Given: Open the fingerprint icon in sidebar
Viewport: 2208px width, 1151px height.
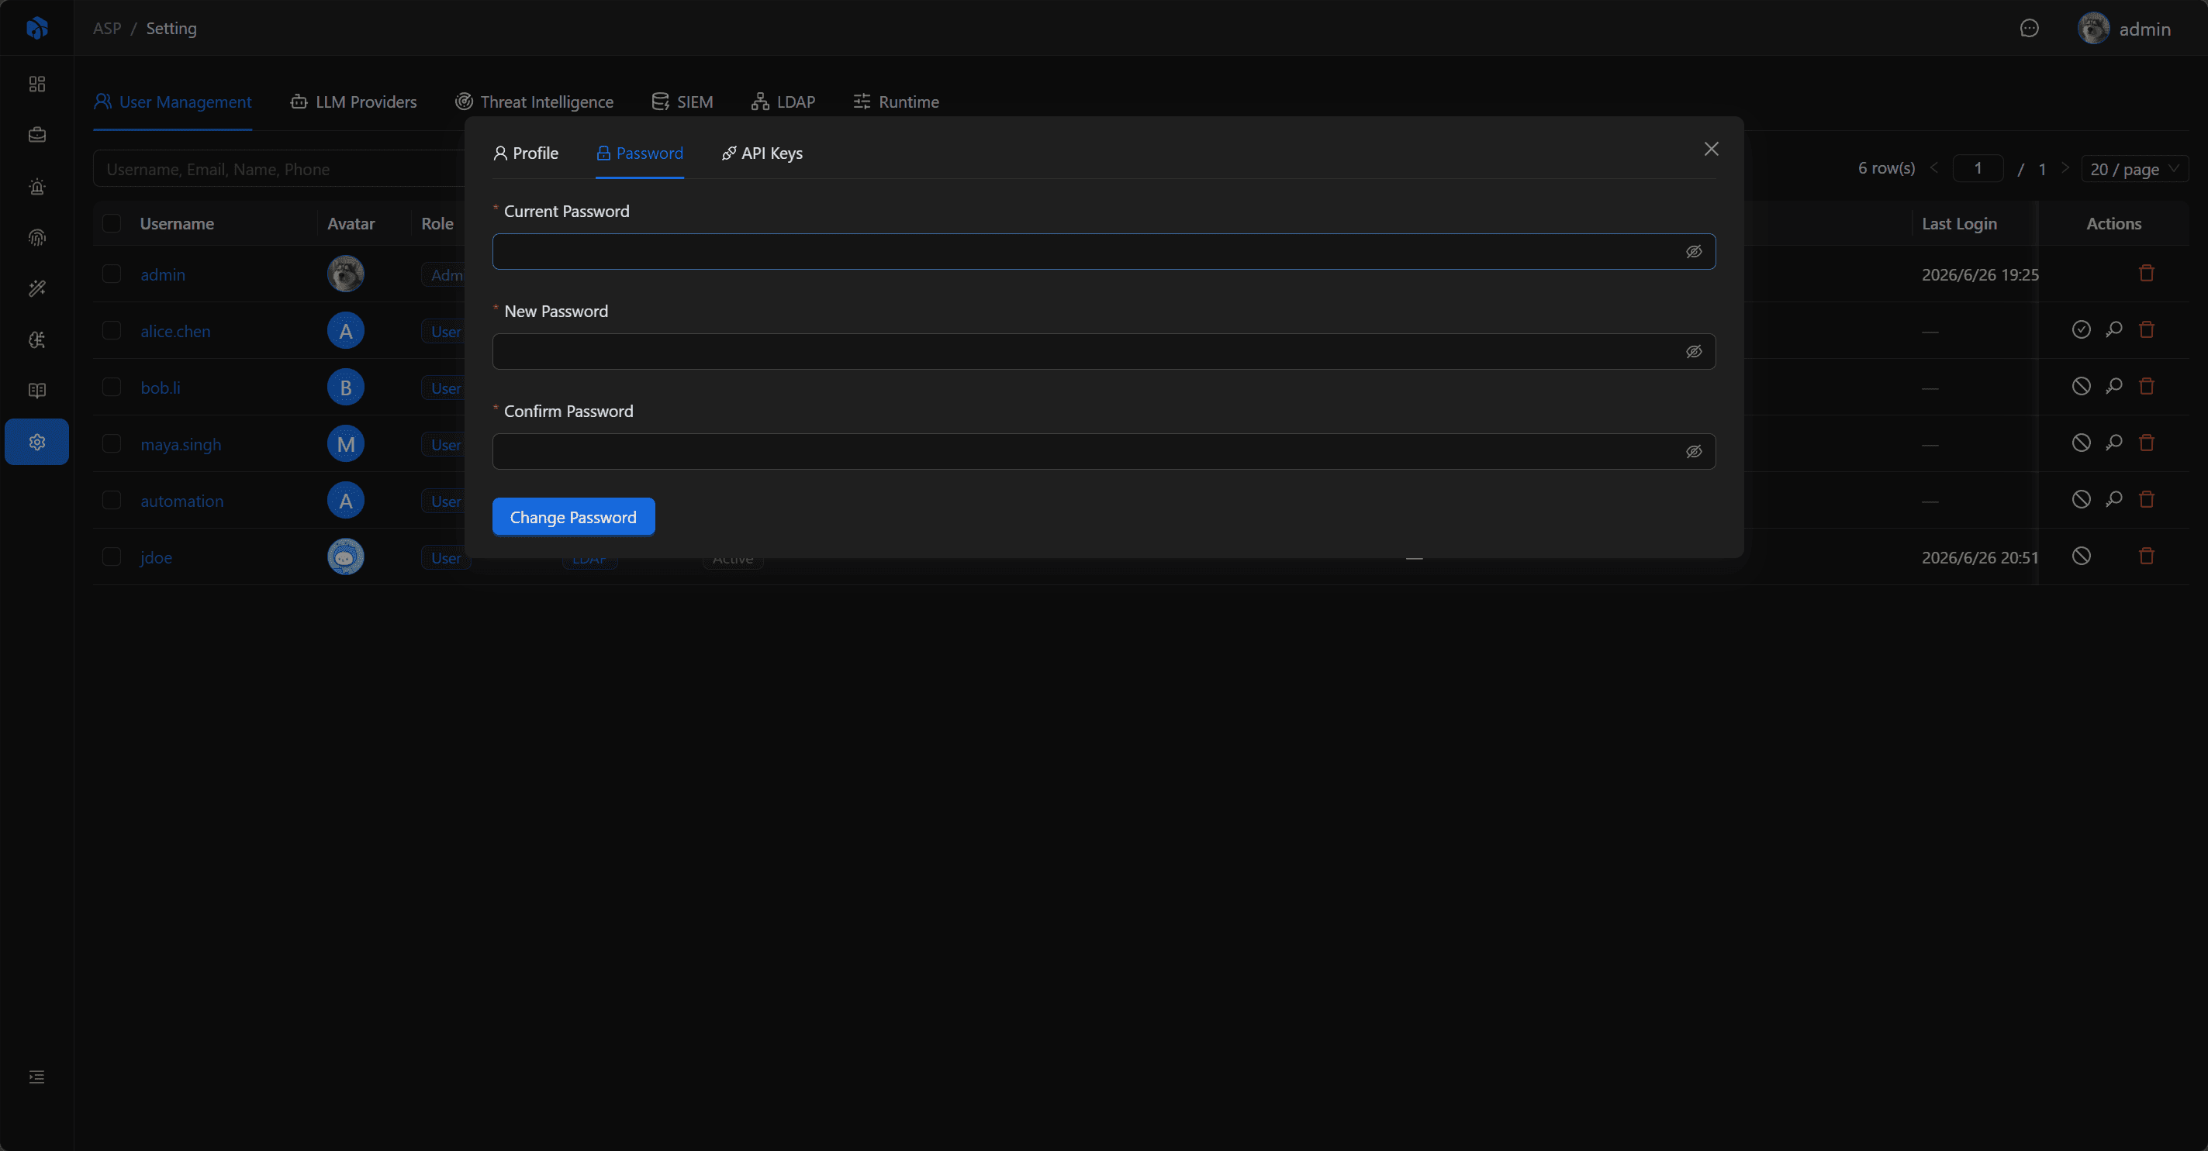Looking at the screenshot, I should [x=37, y=237].
